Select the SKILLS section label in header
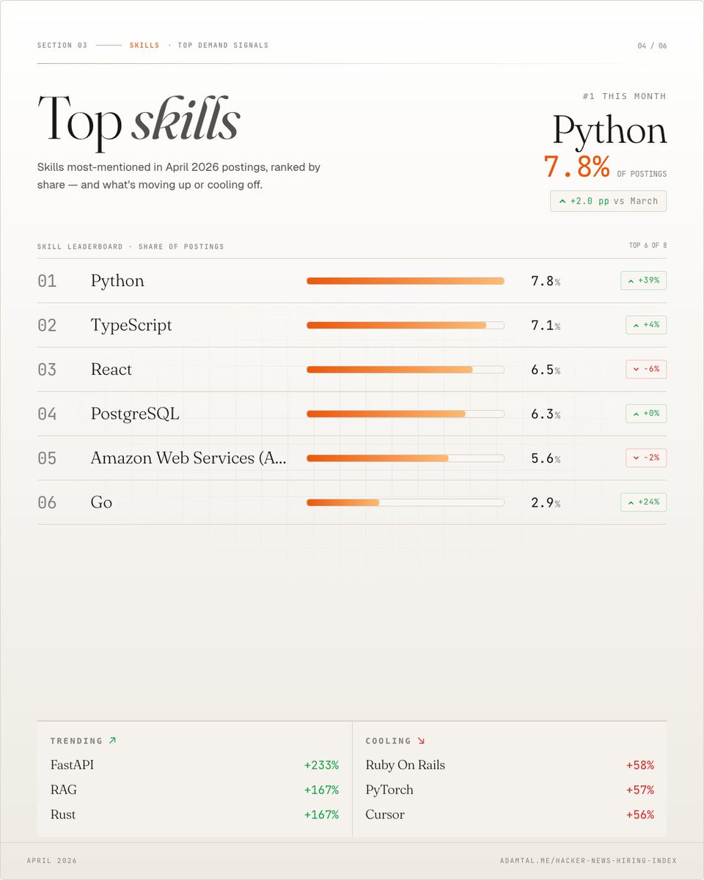This screenshot has width=704, height=880. pyautogui.click(x=144, y=45)
